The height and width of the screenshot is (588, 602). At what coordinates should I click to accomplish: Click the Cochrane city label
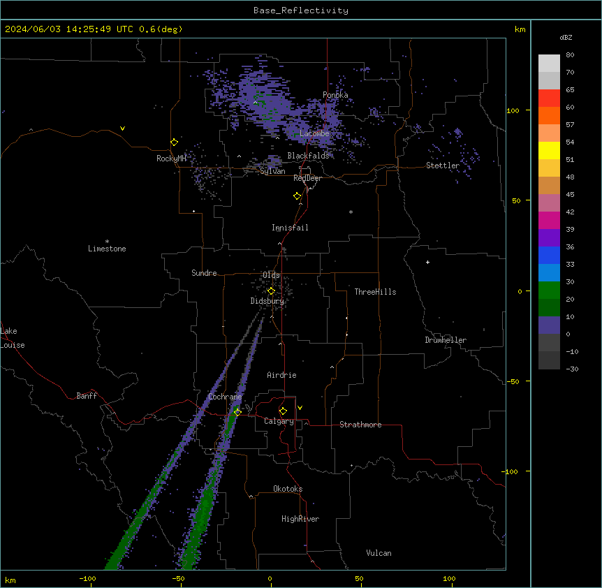click(x=225, y=397)
